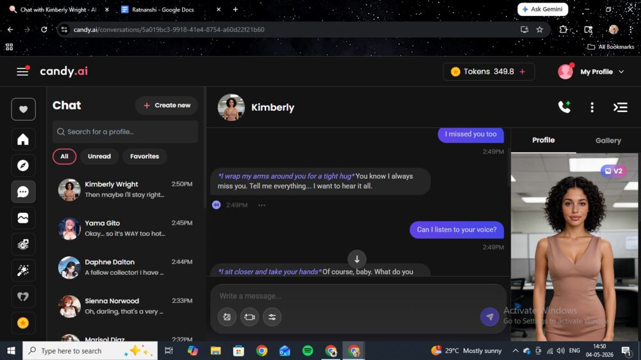Image resolution: width=641 pixels, height=360 pixels.
Task: Open the magic wand generate icon
Action: coord(23,270)
